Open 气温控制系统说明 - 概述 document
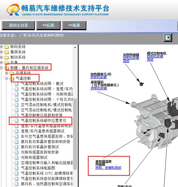 42,84
